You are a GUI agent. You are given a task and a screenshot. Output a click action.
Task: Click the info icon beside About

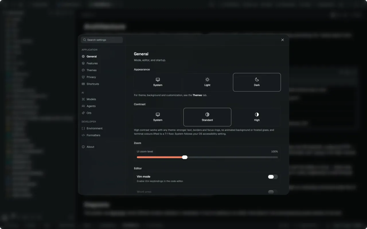(x=83, y=147)
